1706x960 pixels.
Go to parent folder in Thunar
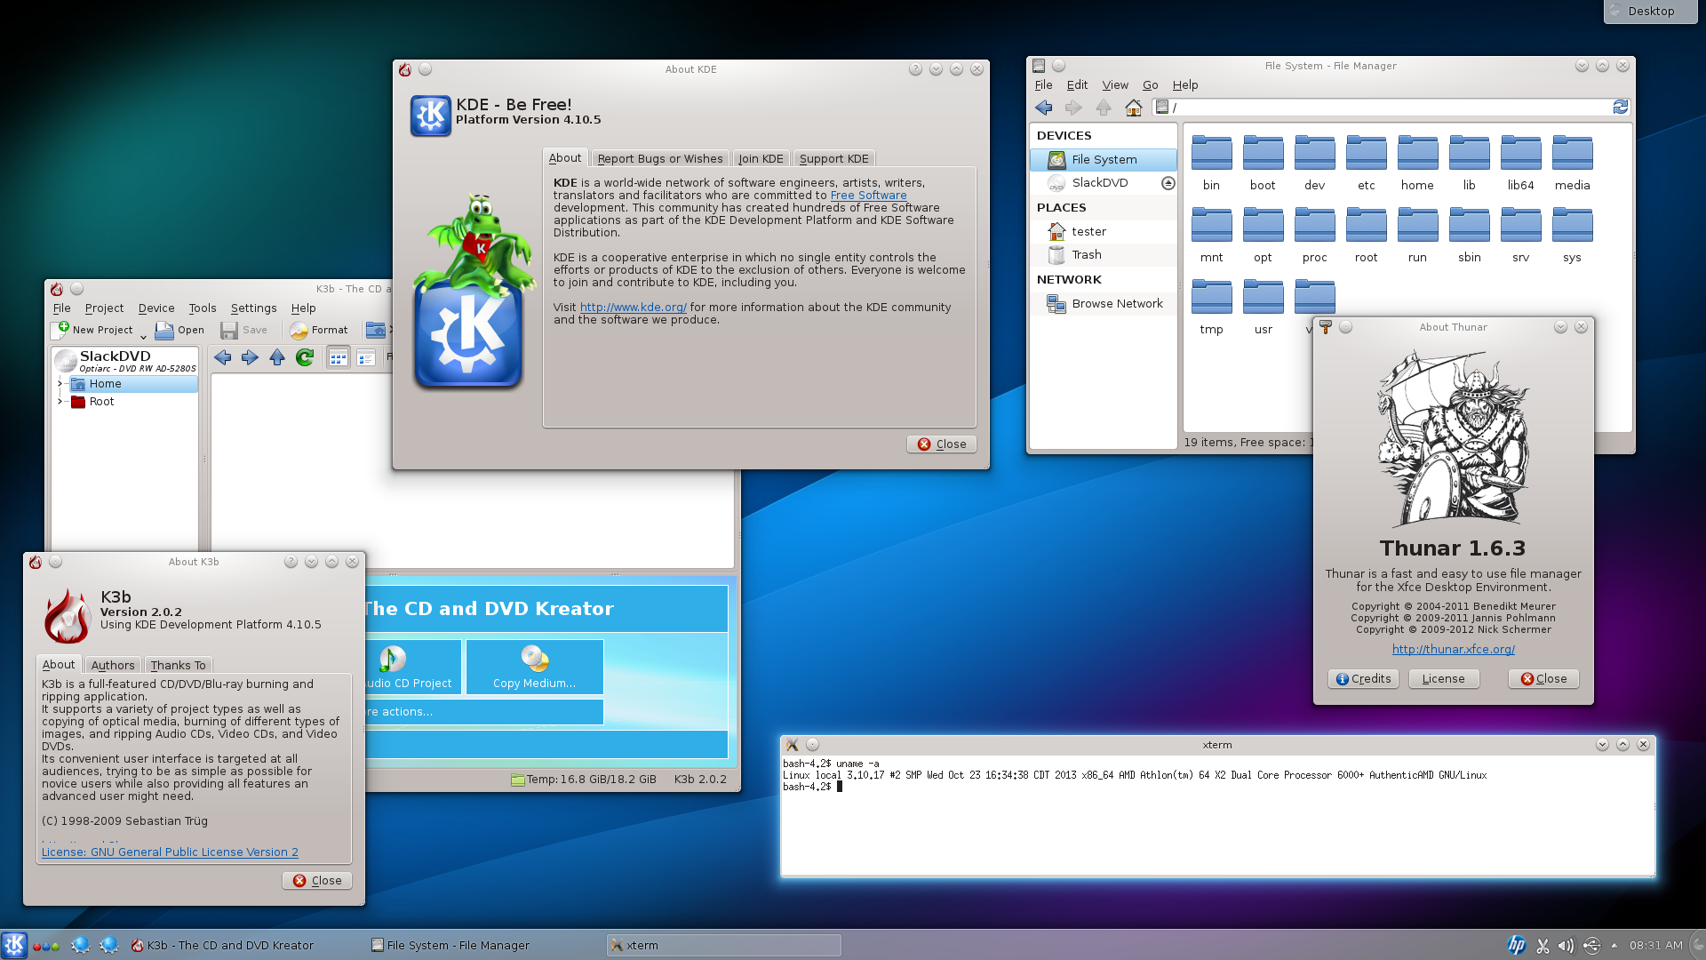pos(1104,108)
